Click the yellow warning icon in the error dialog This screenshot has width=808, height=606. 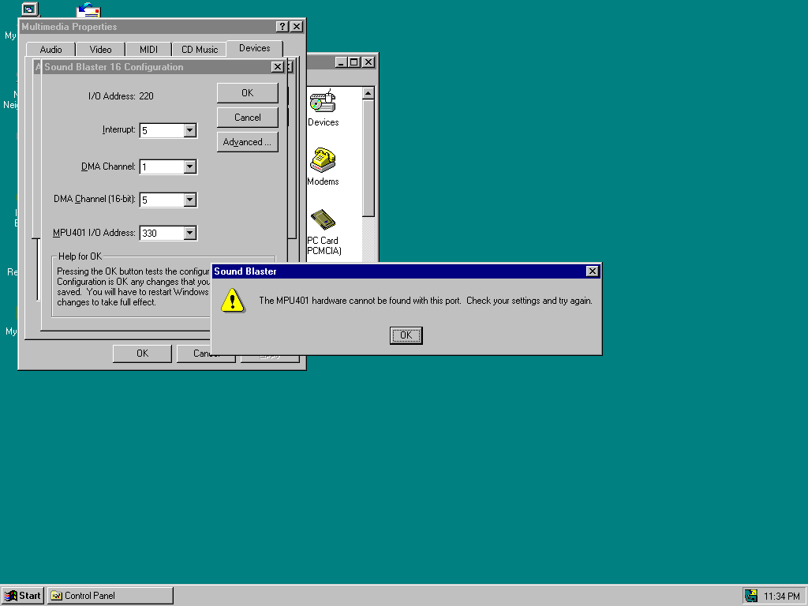tap(232, 300)
